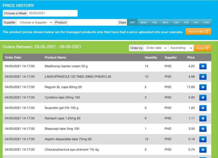Show details for Cyclizine tabs 50mg

(203, 97)
